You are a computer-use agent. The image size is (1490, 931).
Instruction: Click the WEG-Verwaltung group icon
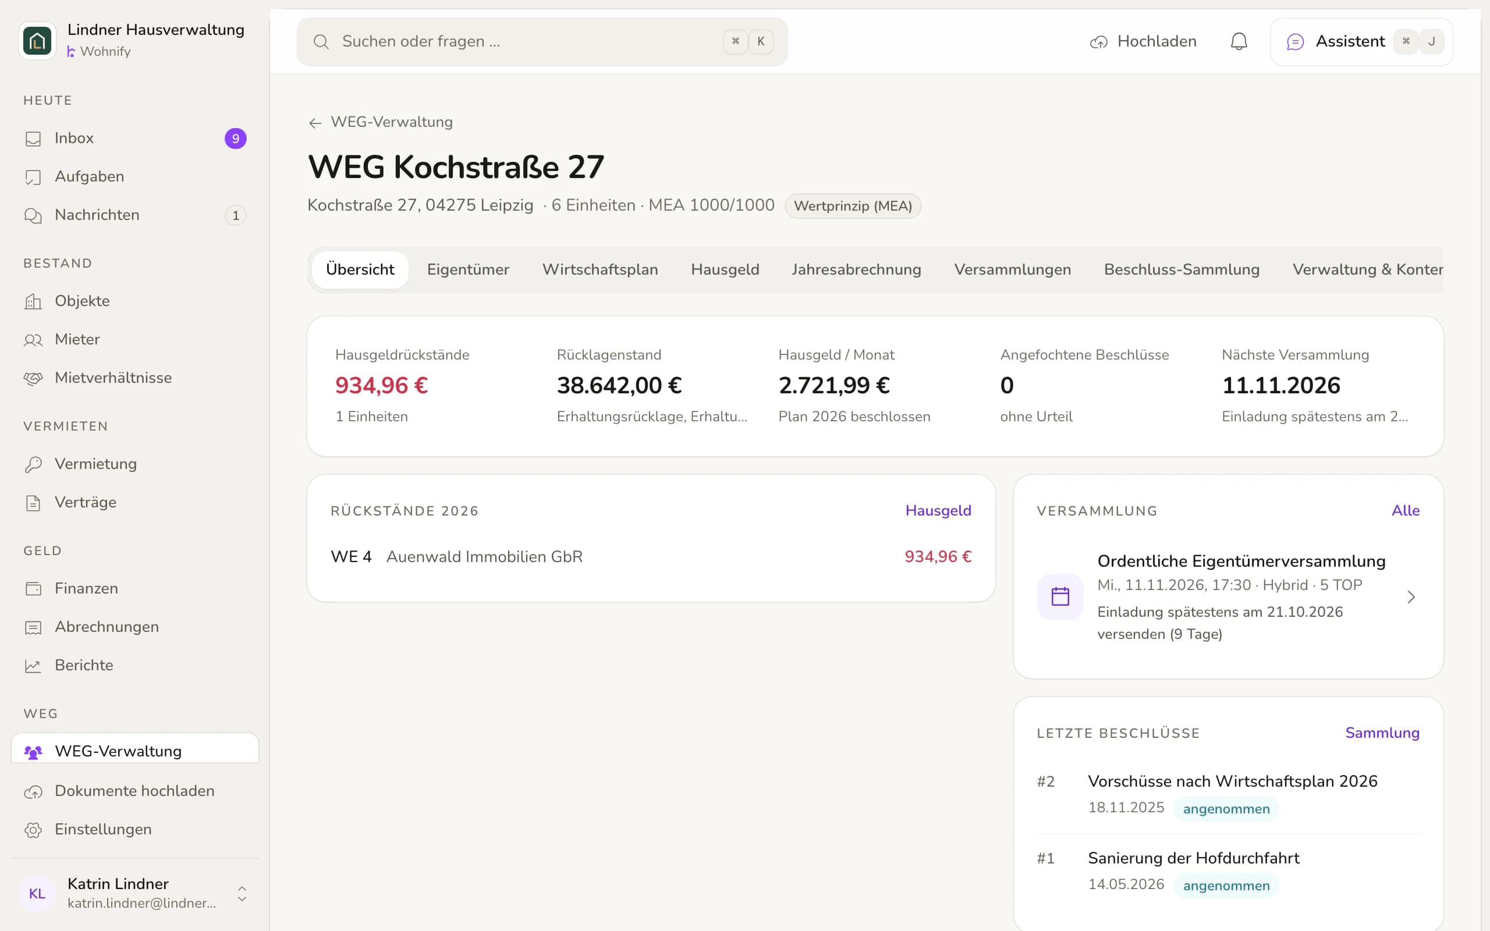[33, 752]
